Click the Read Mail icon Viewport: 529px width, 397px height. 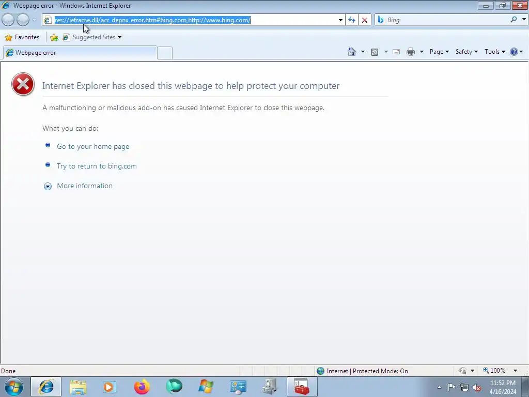point(396,52)
